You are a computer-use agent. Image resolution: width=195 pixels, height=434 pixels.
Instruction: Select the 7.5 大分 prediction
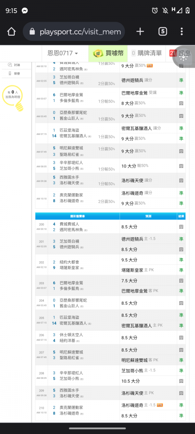pos(129,281)
